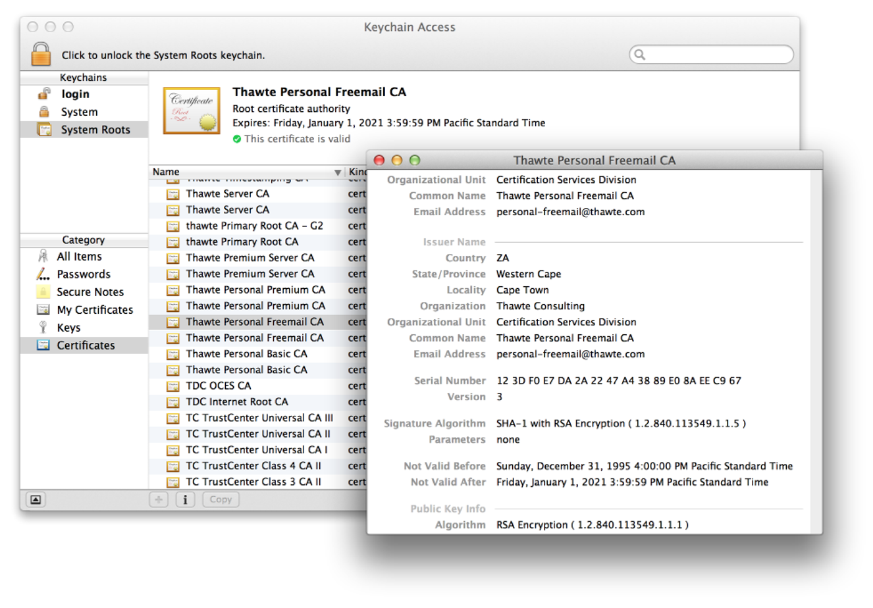Select the System keychain
The image size is (873, 608).
(79, 112)
